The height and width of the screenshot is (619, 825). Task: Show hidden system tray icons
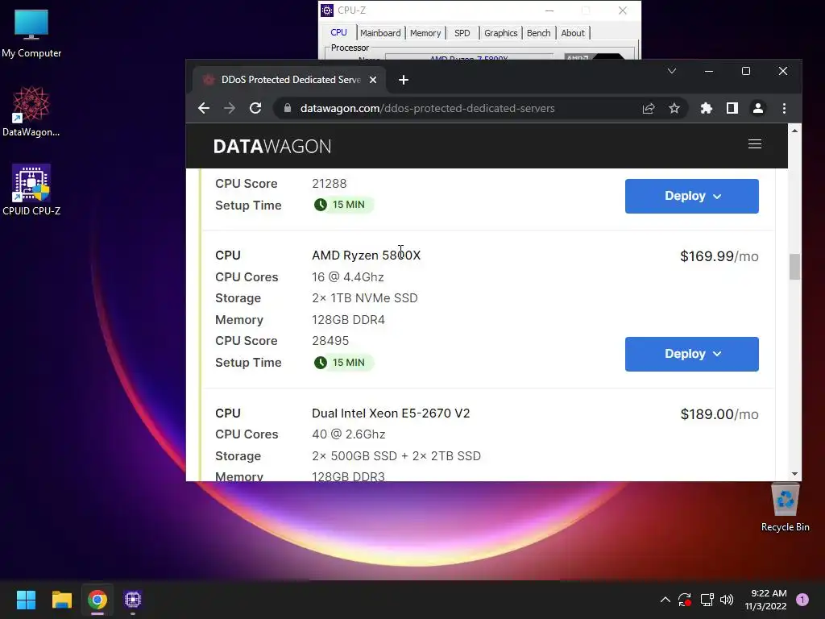click(665, 600)
